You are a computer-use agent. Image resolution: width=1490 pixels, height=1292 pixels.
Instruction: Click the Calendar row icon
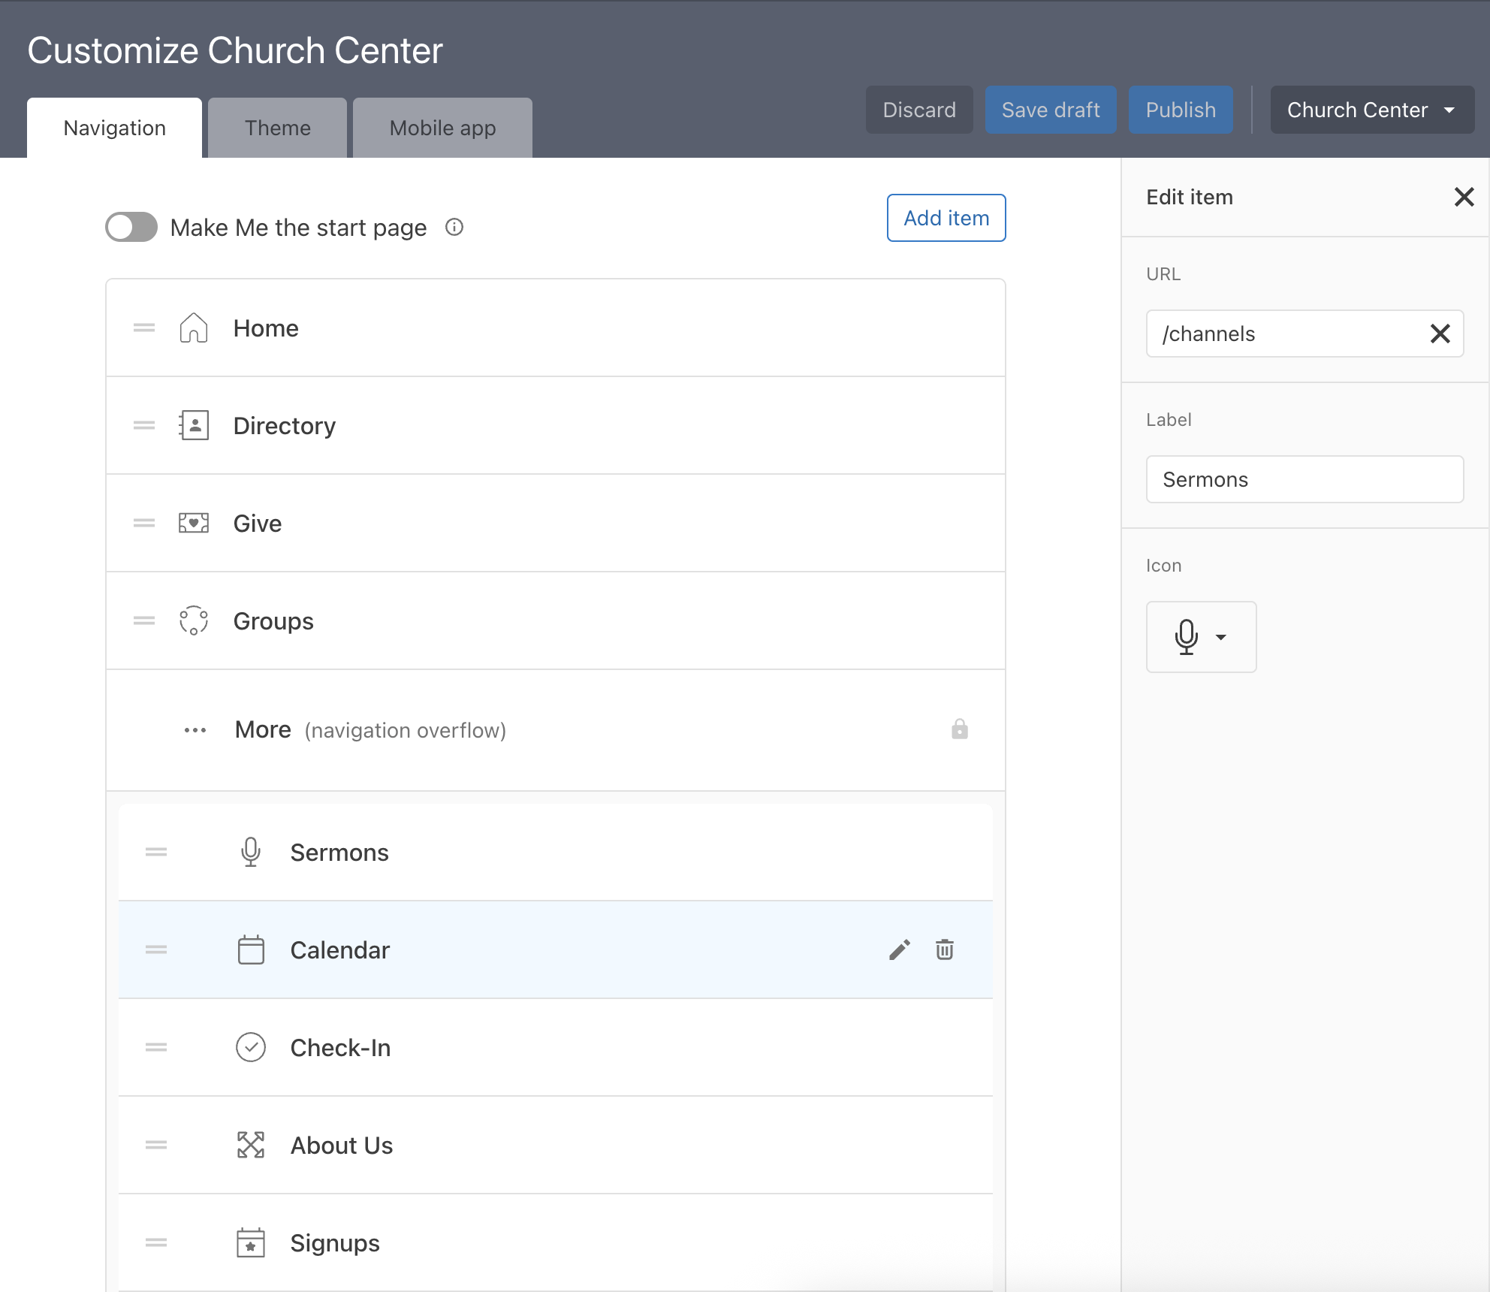(x=251, y=949)
